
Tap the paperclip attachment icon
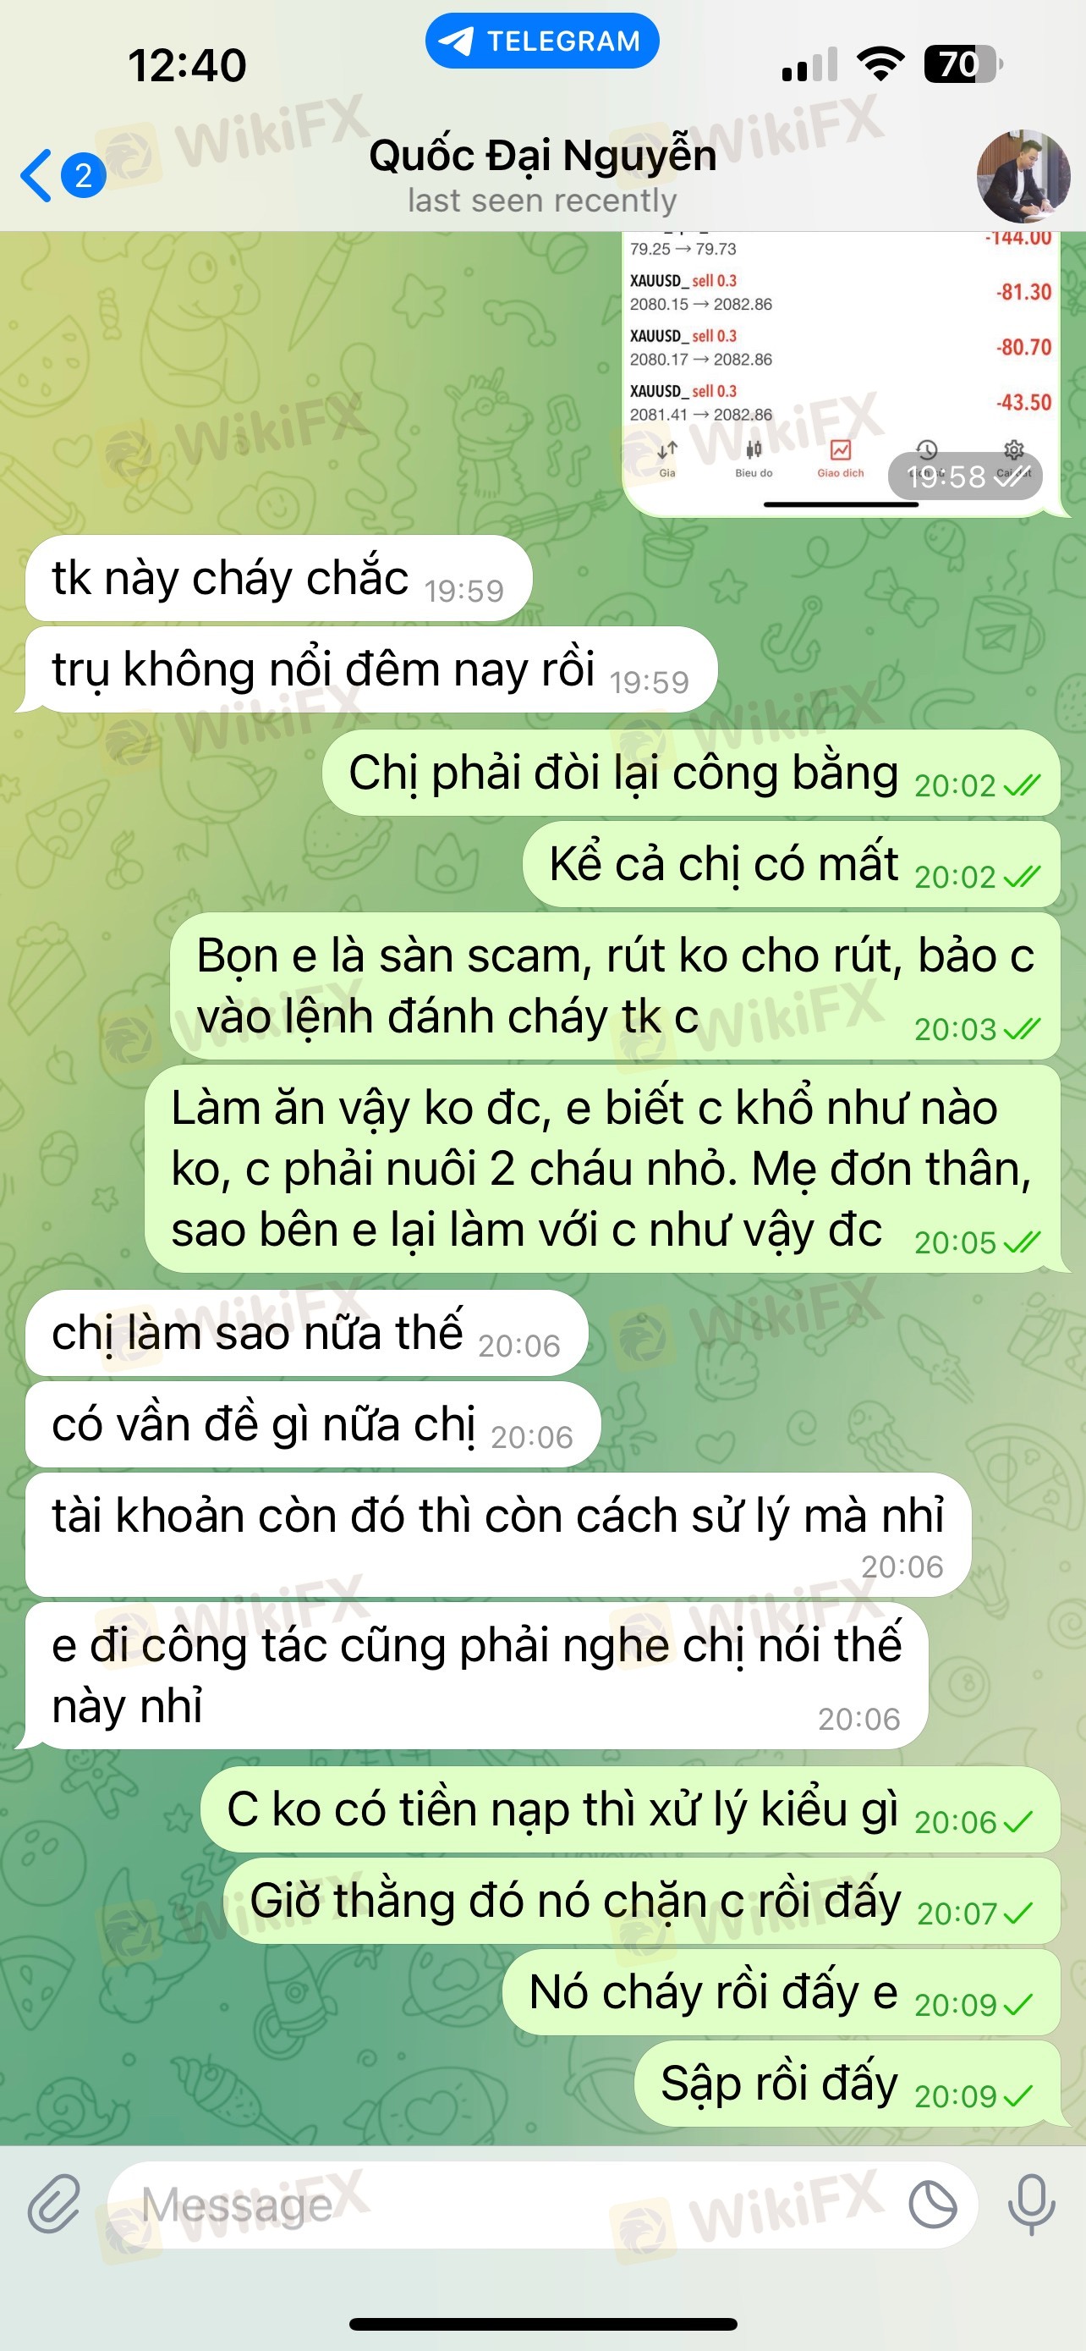coord(54,2204)
